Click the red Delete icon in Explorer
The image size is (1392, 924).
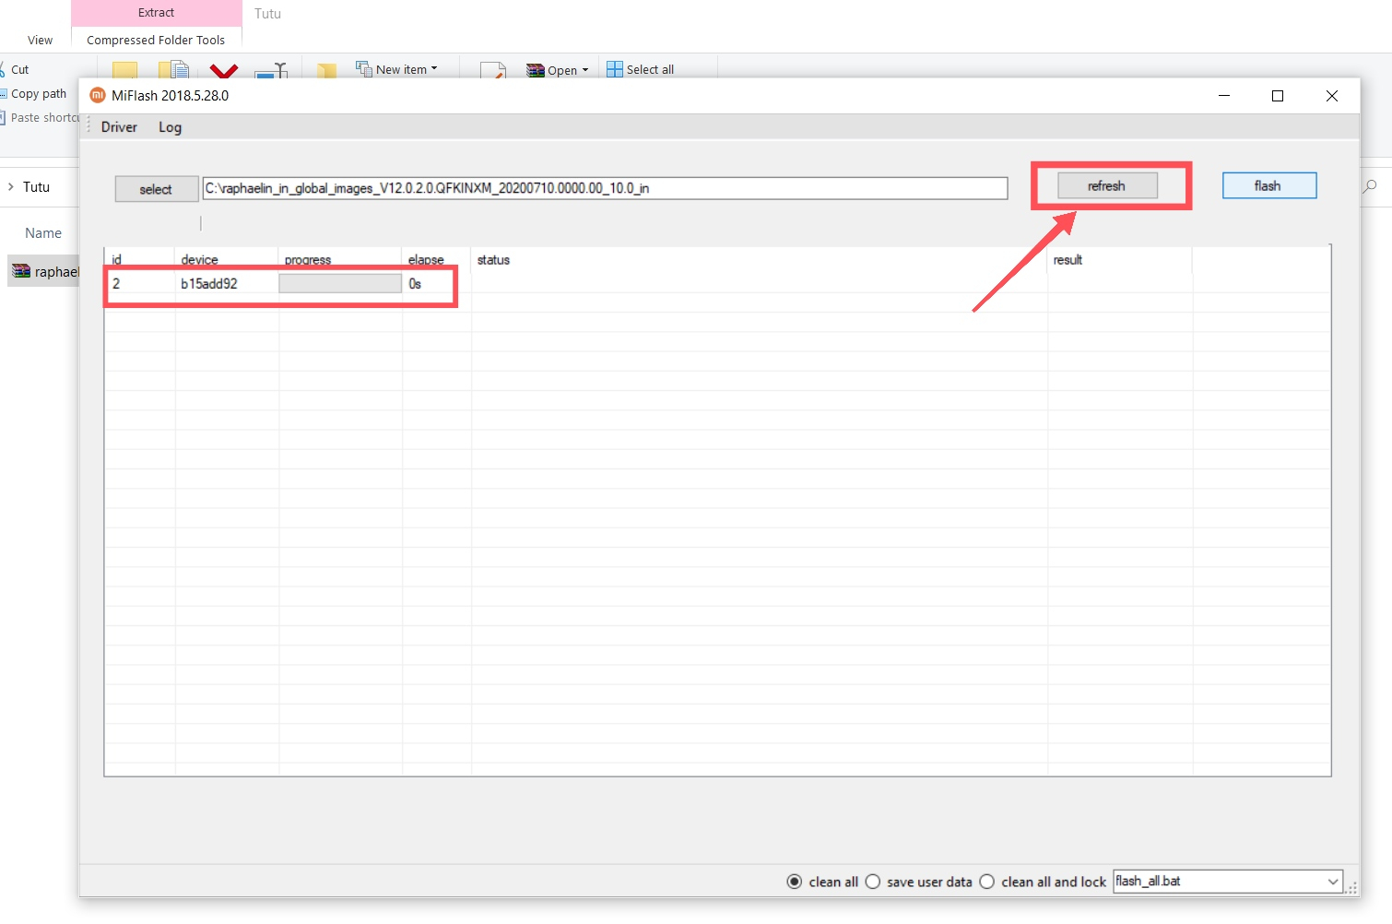point(224,70)
